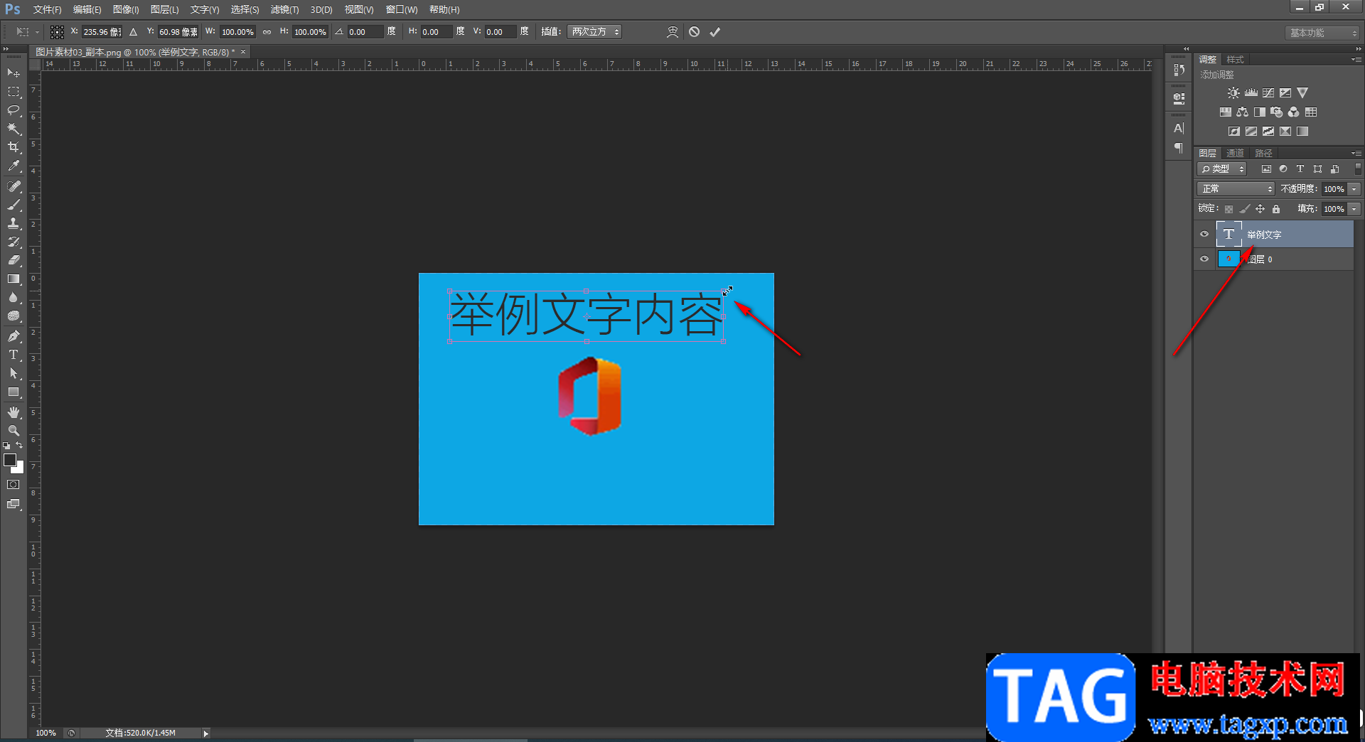The width and height of the screenshot is (1365, 742).
Task: Select the Crop tool
Action: click(14, 147)
